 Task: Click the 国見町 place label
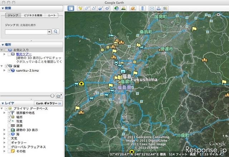point(161,17)
